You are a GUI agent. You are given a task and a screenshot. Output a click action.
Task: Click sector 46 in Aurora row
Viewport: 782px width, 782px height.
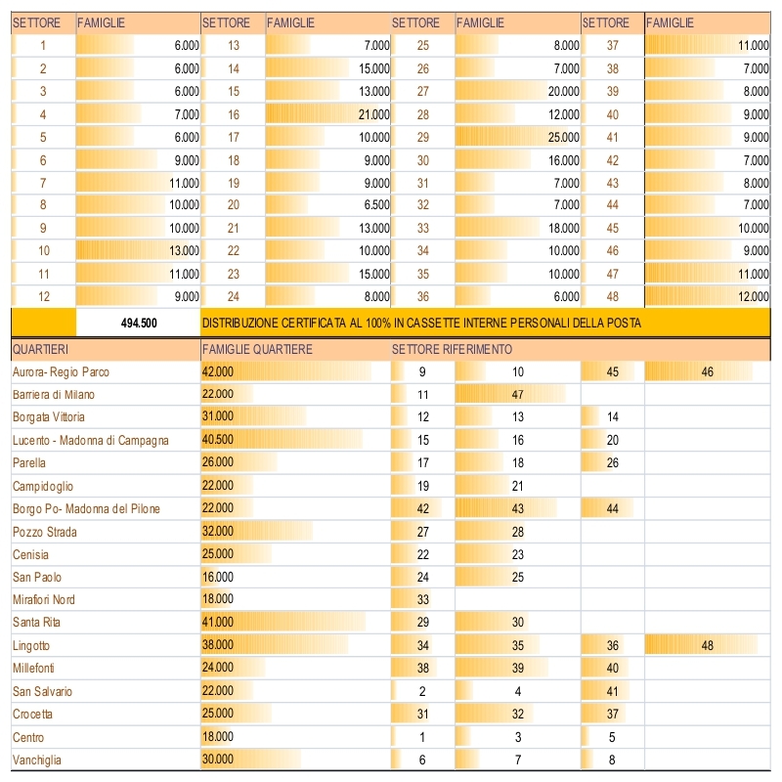pos(707,372)
